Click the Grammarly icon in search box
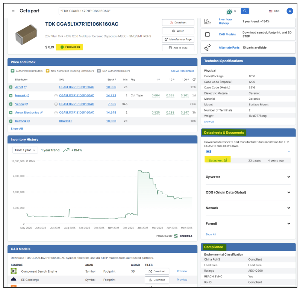 click(x=229, y=12)
